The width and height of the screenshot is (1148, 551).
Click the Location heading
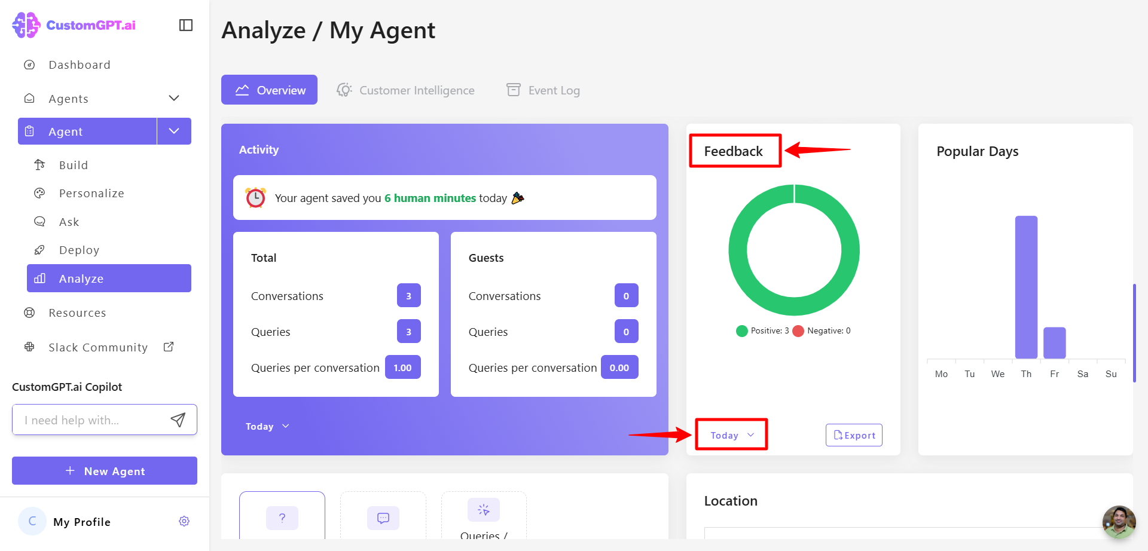click(x=731, y=501)
